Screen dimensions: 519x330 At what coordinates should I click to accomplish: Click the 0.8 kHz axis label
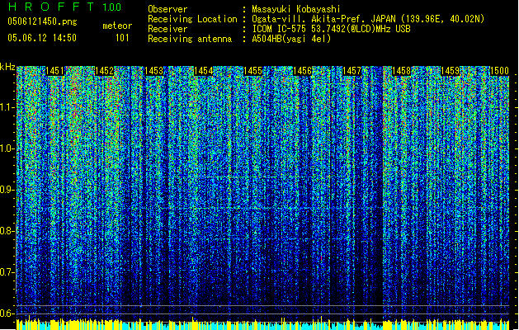7,231
